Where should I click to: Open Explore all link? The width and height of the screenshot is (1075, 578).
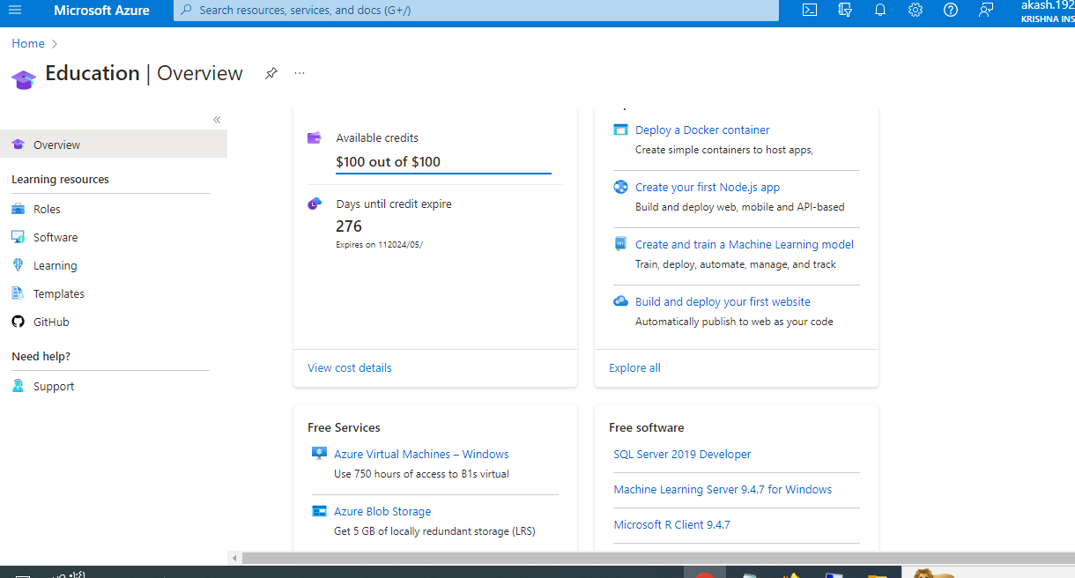(634, 367)
